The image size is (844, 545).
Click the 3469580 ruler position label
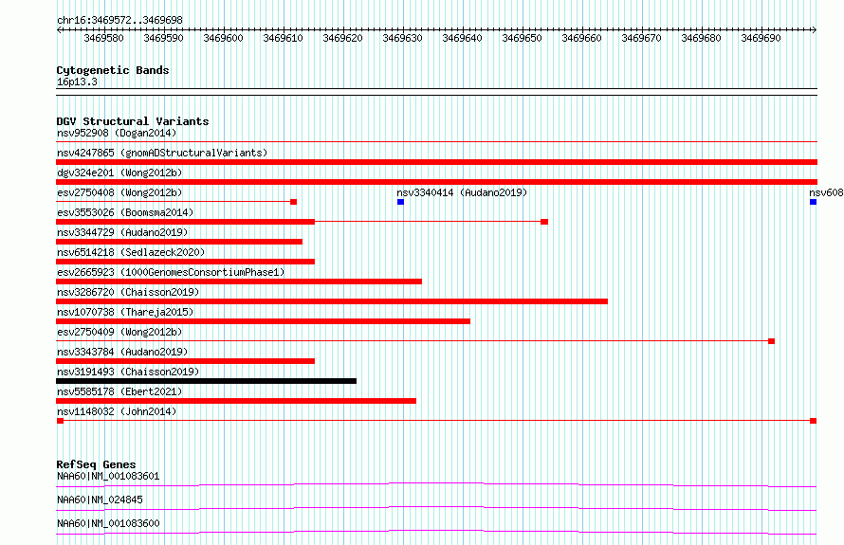tap(103, 38)
